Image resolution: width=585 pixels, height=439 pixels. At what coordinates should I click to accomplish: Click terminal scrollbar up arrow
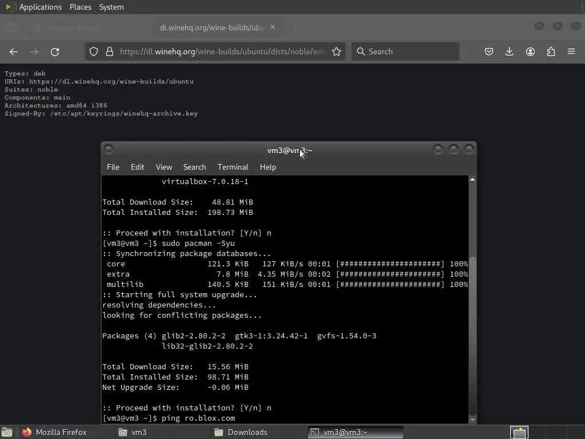(x=472, y=179)
